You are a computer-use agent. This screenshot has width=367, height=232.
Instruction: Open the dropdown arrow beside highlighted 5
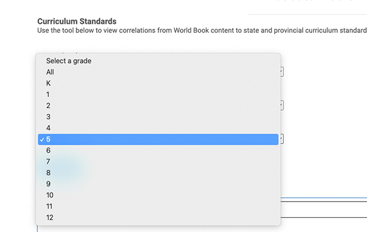click(x=282, y=139)
